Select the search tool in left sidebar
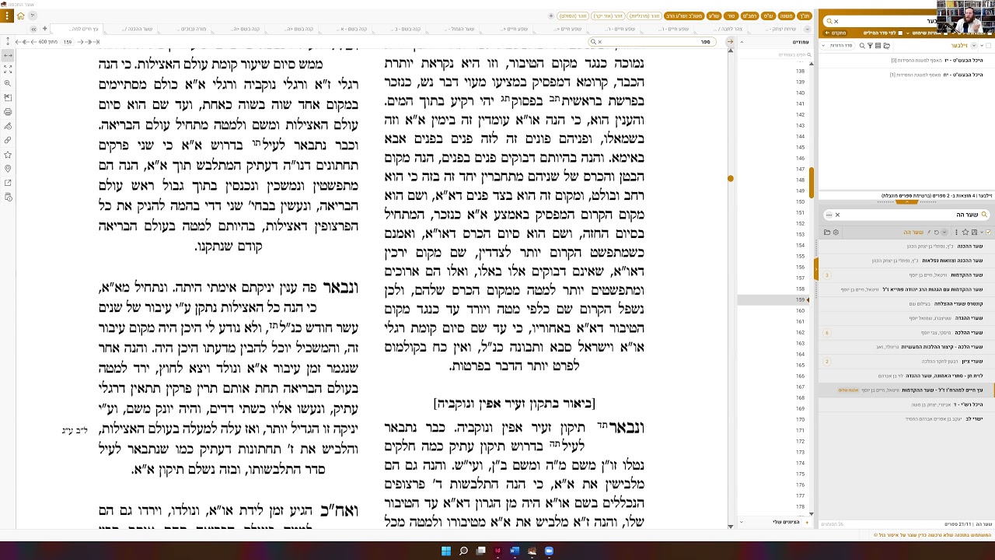The width and height of the screenshot is (995, 560). (x=8, y=83)
